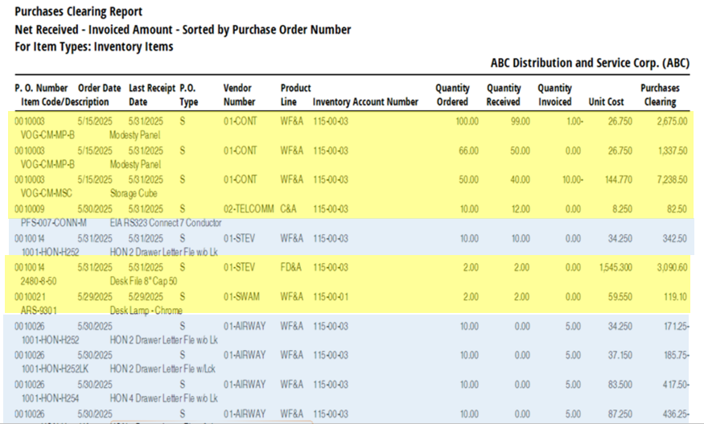Select the Desk Lamp - Chrome description

pos(146,311)
